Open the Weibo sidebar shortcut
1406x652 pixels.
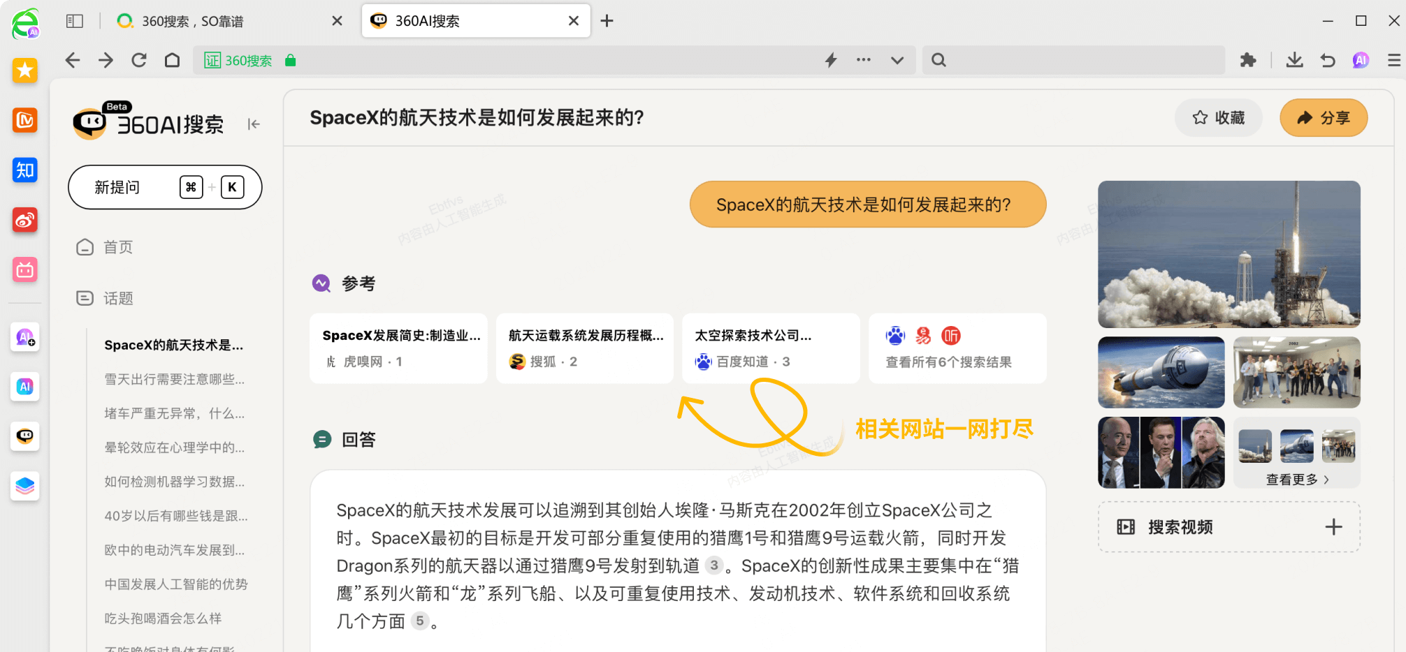(25, 220)
